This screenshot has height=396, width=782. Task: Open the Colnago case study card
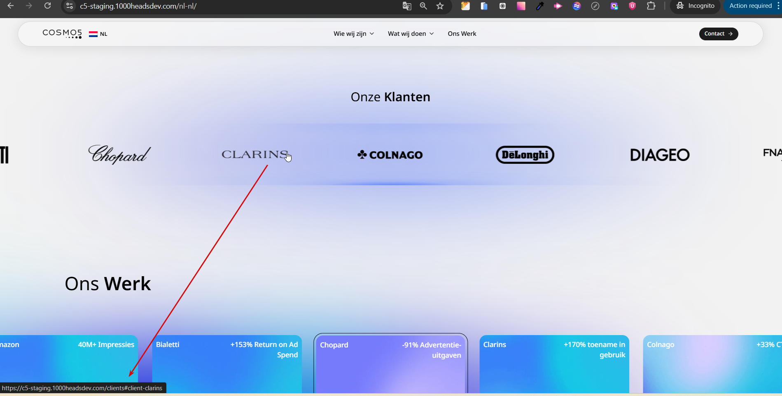(x=712, y=364)
